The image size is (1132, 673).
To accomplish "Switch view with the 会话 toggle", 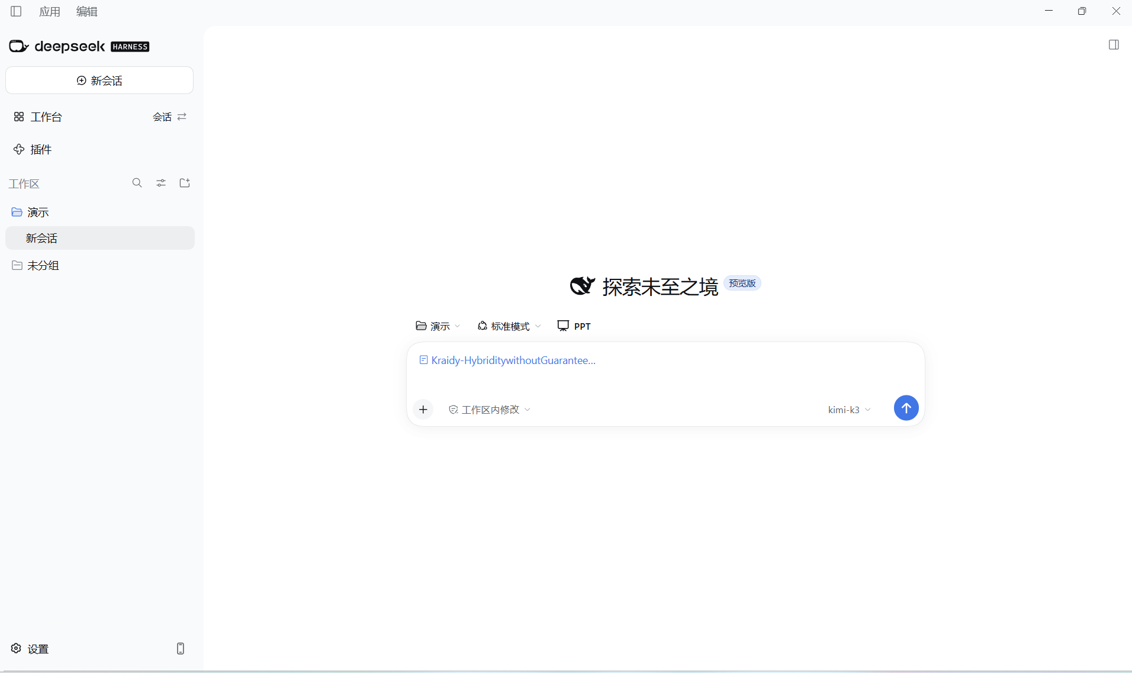I will 169,117.
